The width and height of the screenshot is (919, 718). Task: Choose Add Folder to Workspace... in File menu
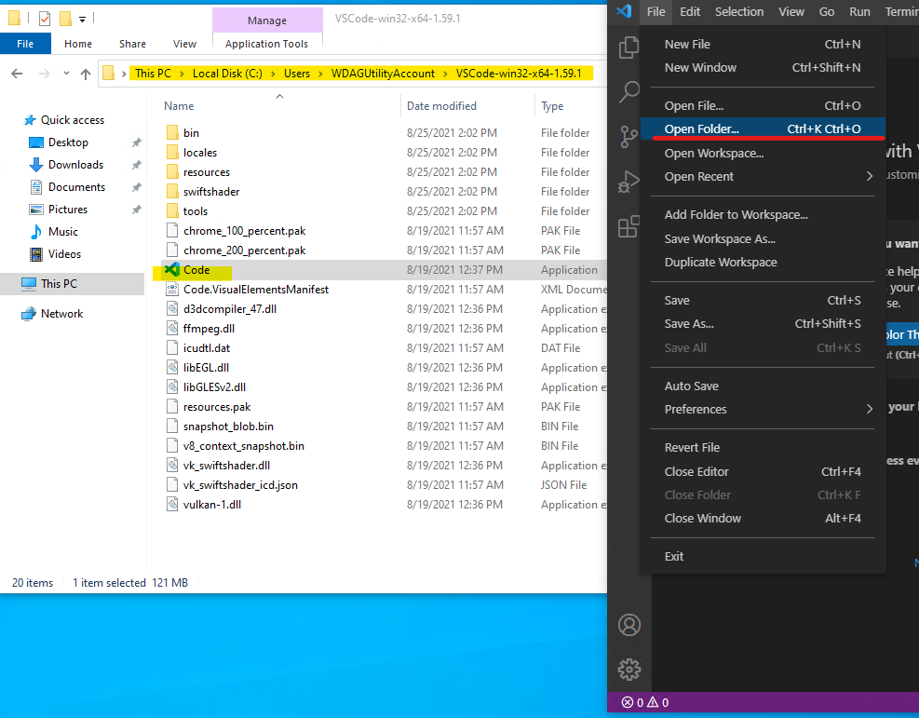[x=763, y=214]
